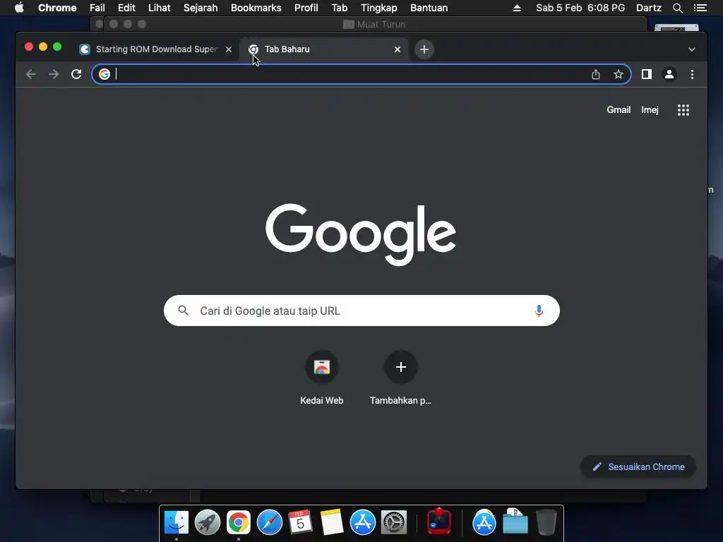Open the Google apps grid
The width and height of the screenshot is (723, 542).
(x=683, y=110)
